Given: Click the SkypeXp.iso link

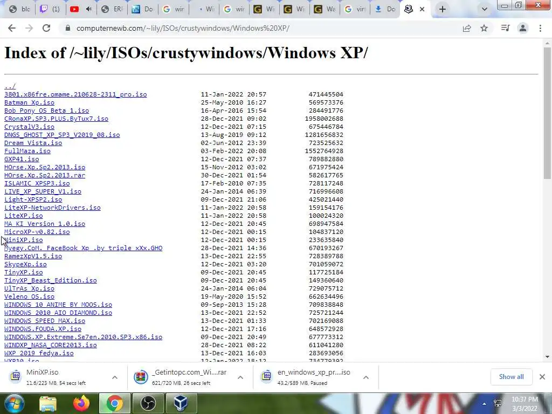Looking at the screenshot, I should coord(25,264).
